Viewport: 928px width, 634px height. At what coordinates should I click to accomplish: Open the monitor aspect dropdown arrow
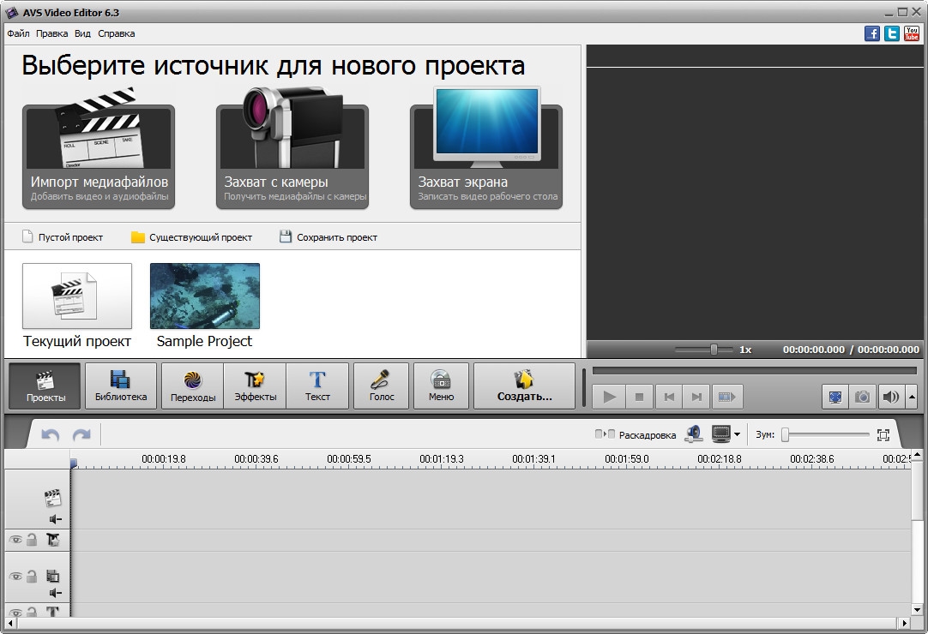pyautogui.click(x=737, y=434)
